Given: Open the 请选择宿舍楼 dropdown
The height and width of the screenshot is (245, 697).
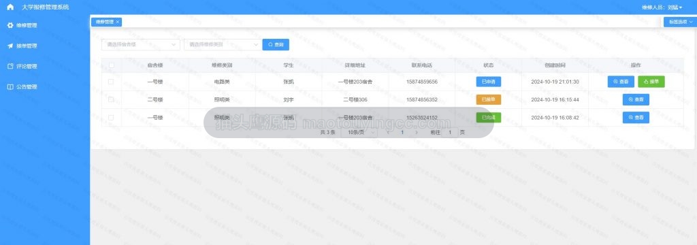Looking at the screenshot, I should (x=141, y=44).
